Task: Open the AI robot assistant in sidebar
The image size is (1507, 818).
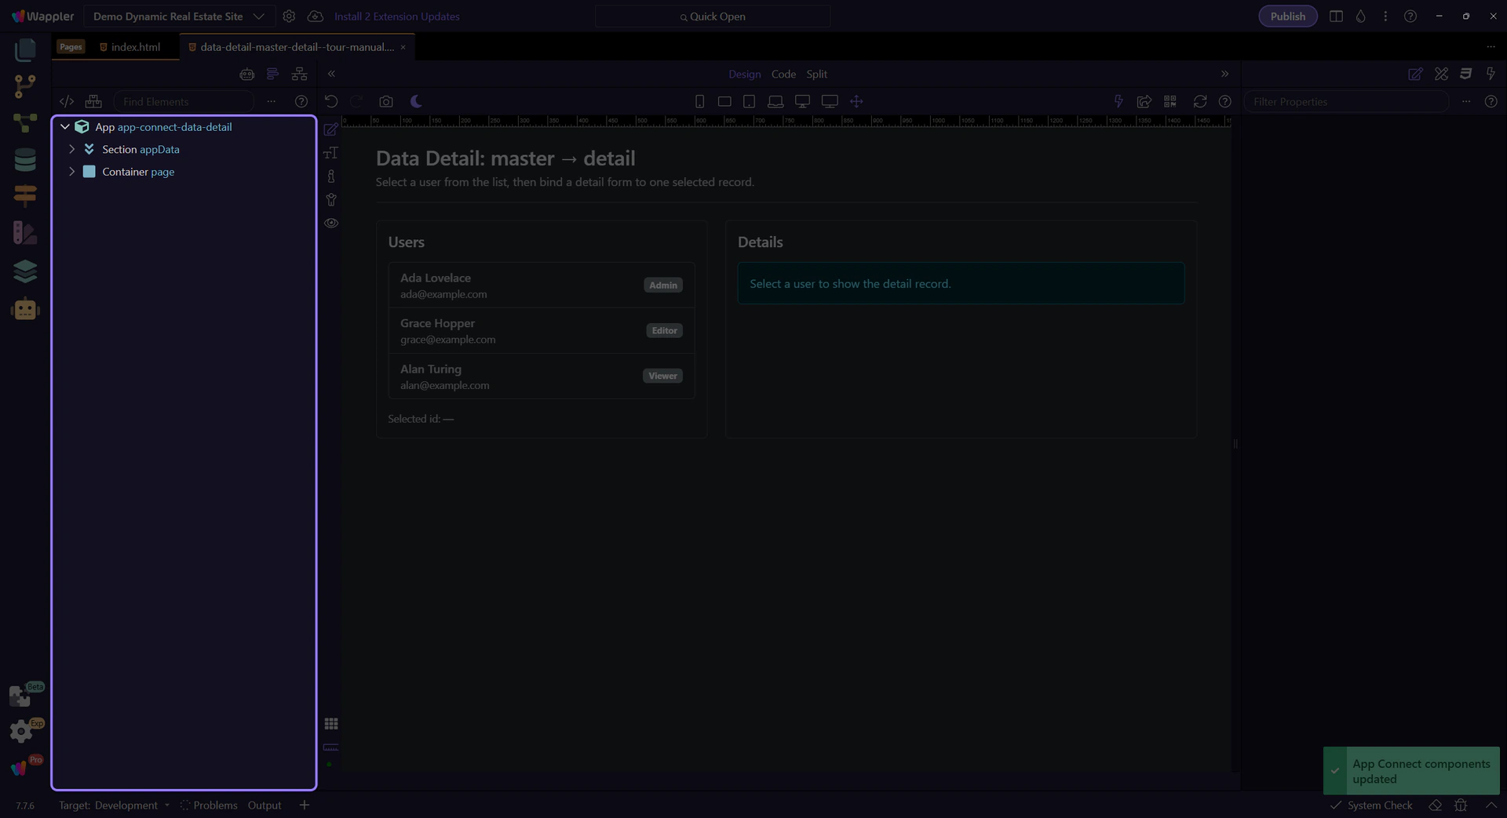Action: click(25, 310)
